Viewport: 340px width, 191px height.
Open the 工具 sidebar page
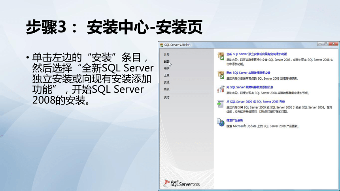(x=166, y=75)
